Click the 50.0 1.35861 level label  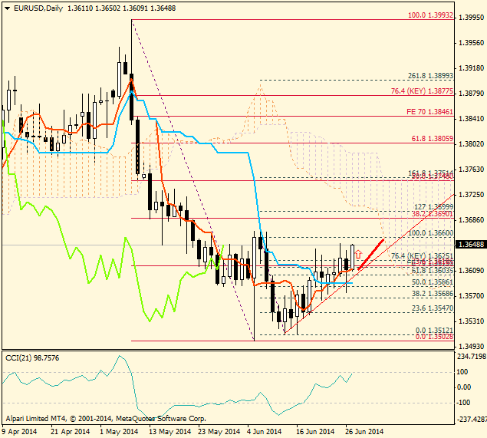[x=433, y=282]
